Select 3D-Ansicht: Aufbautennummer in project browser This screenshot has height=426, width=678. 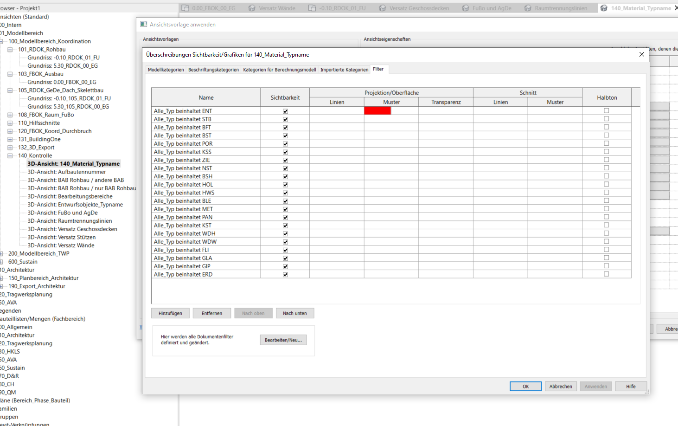coord(66,172)
